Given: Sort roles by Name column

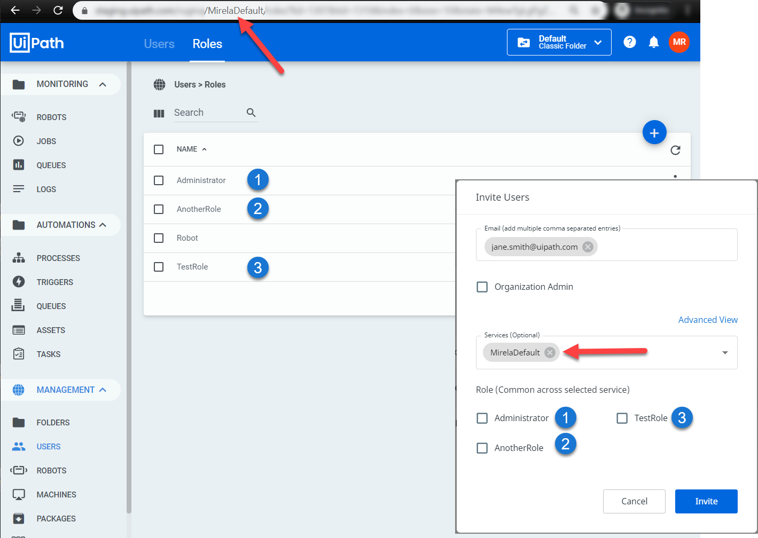Looking at the screenshot, I should 191,149.
